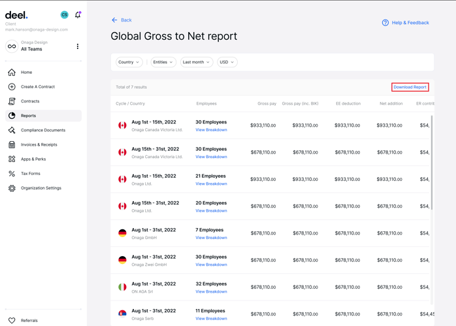
Task: Click Canada flag for Aug 1st-15th Onaga Canada Victoria
Action: 122,125
